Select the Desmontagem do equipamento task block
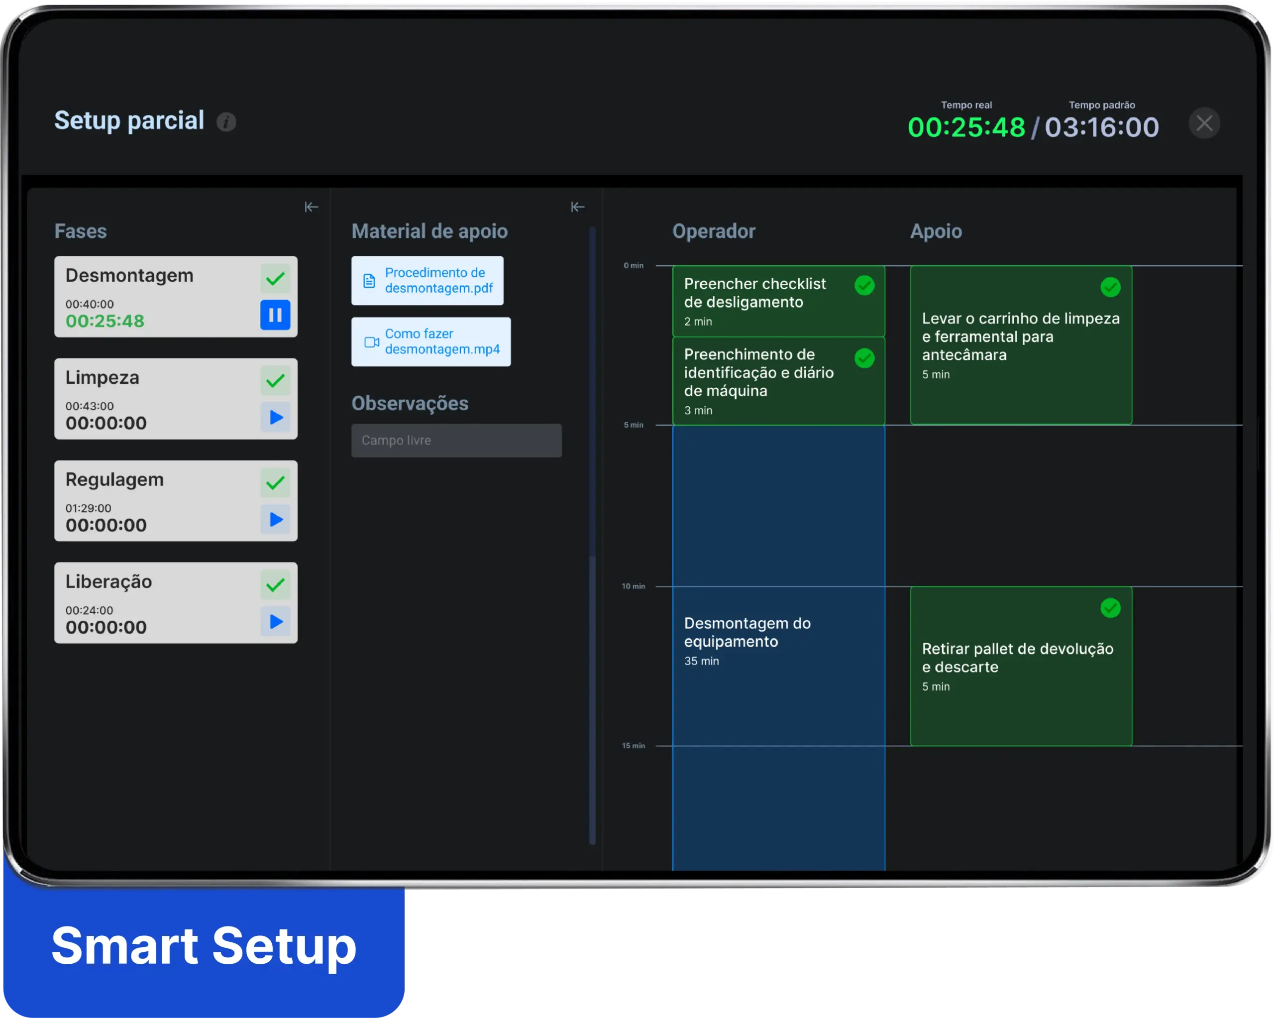 pos(778,647)
